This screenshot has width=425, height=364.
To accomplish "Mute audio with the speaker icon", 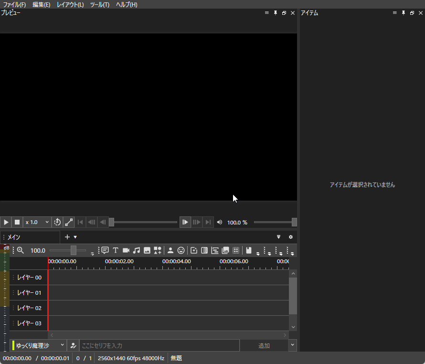I will [x=220, y=222].
